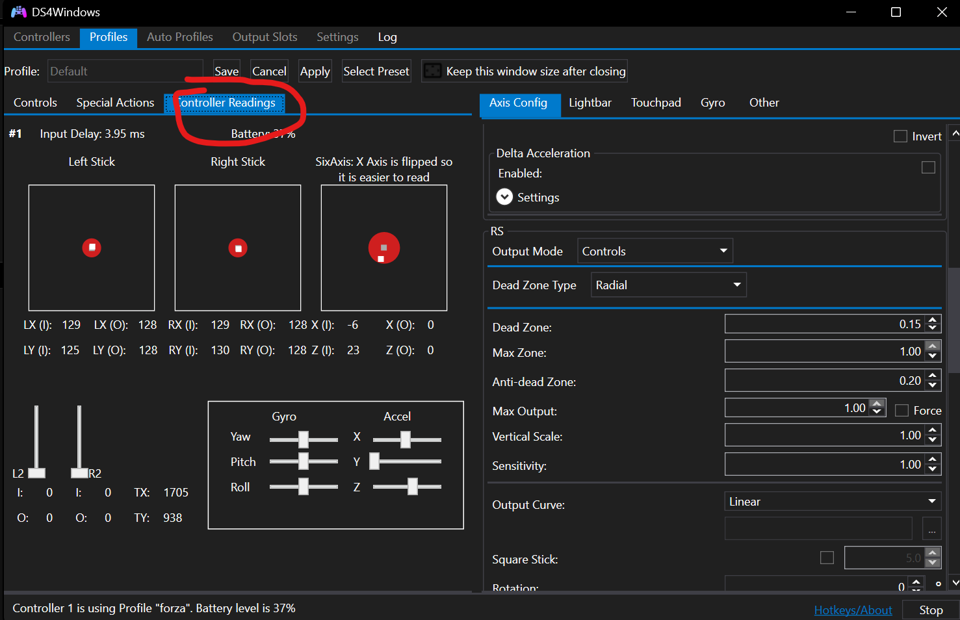
Task: Click the Left Stick position display
Action: coord(92,248)
